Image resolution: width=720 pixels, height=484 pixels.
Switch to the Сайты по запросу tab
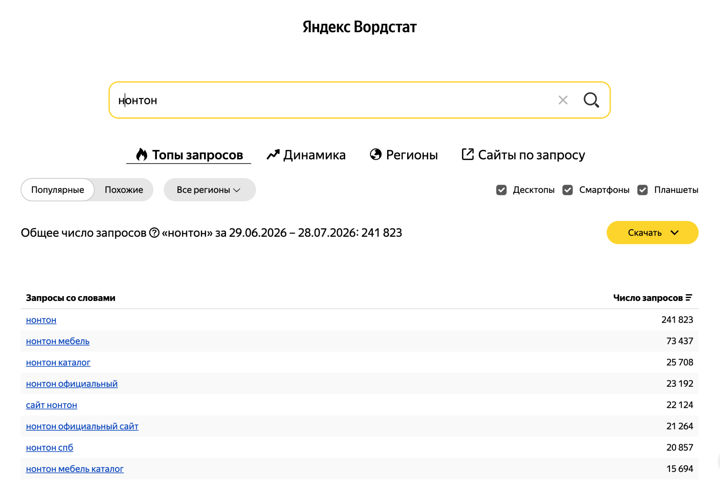click(x=523, y=155)
